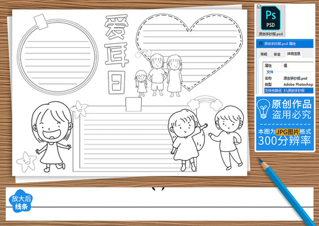Switch to the 常规 tab
Image resolution: width=319 pixels, height=226 pixels.
(x=264, y=54)
